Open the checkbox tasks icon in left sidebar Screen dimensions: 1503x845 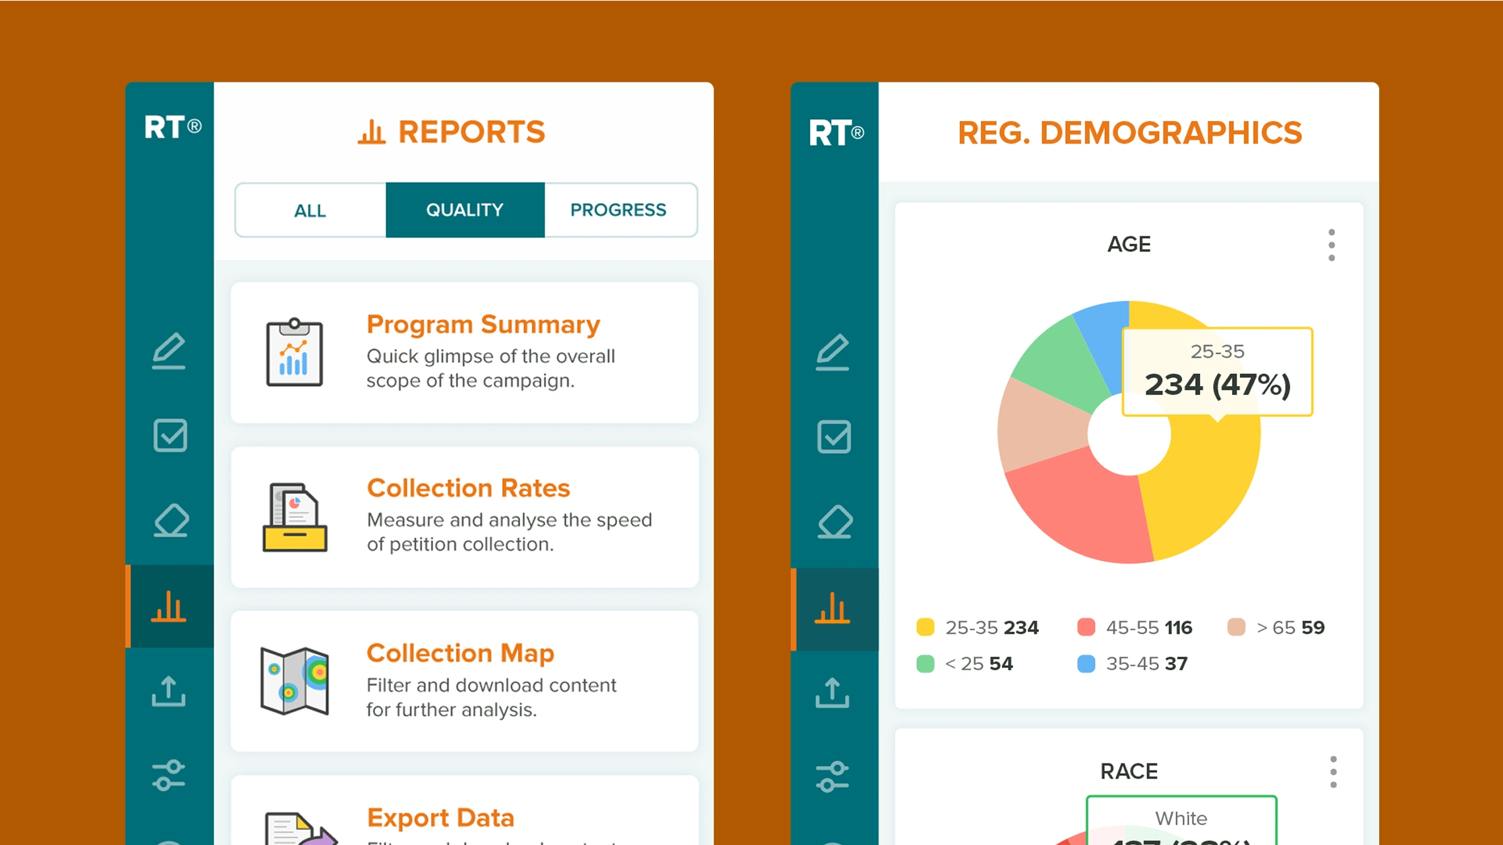pos(170,435)
